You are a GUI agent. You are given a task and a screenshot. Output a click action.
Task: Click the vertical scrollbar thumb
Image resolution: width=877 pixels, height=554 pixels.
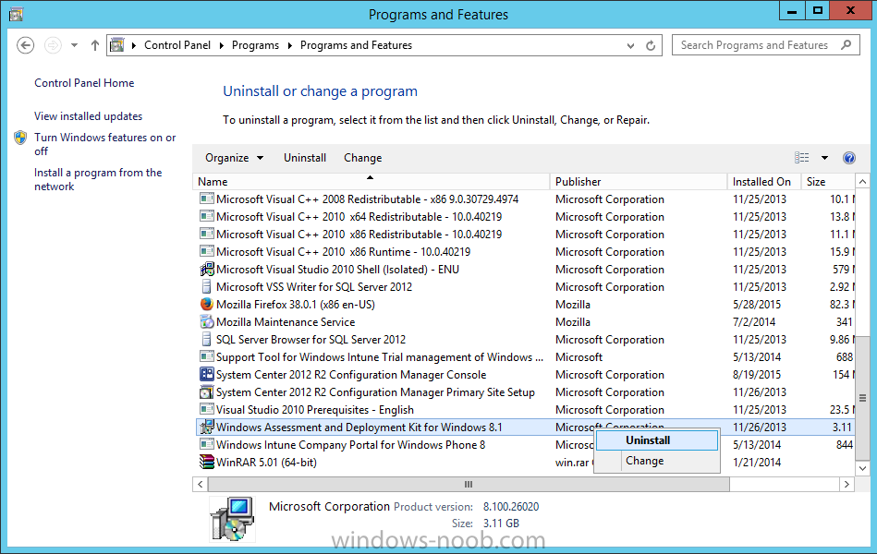[x=862, y=398]
